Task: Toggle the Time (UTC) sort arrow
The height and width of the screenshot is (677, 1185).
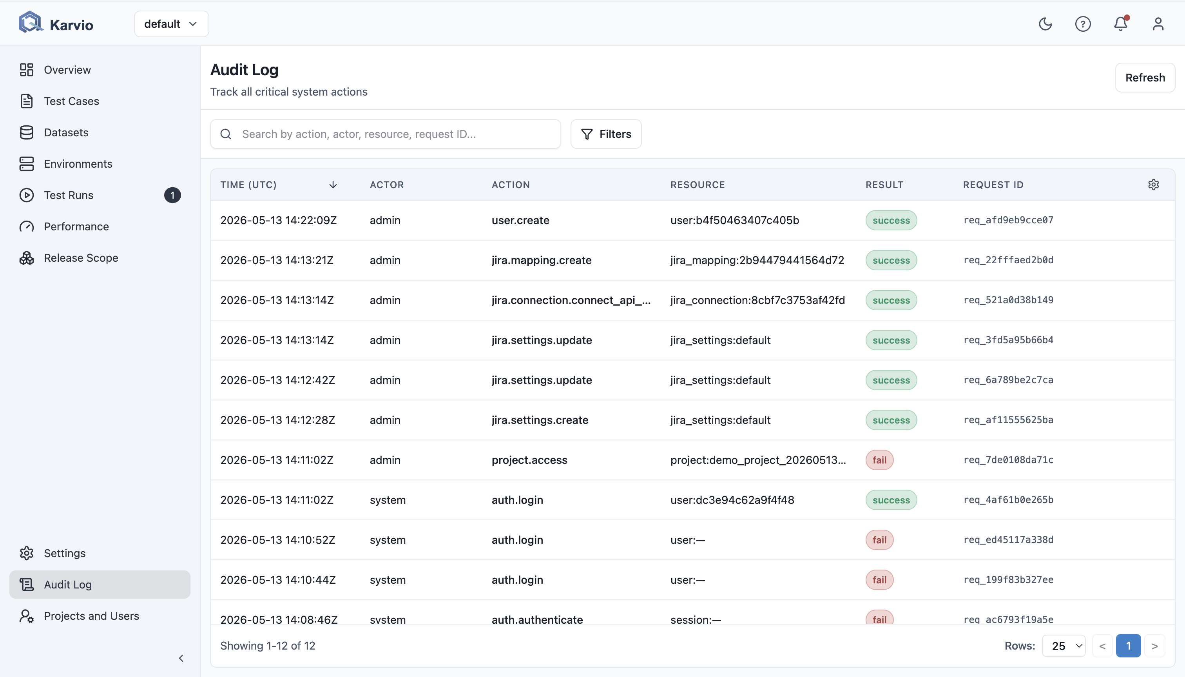Action: (x=333, y=185)
